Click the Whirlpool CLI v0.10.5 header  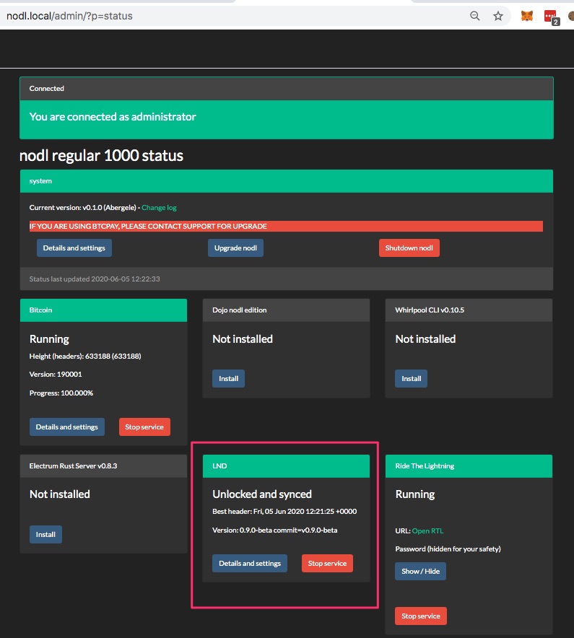469,310
